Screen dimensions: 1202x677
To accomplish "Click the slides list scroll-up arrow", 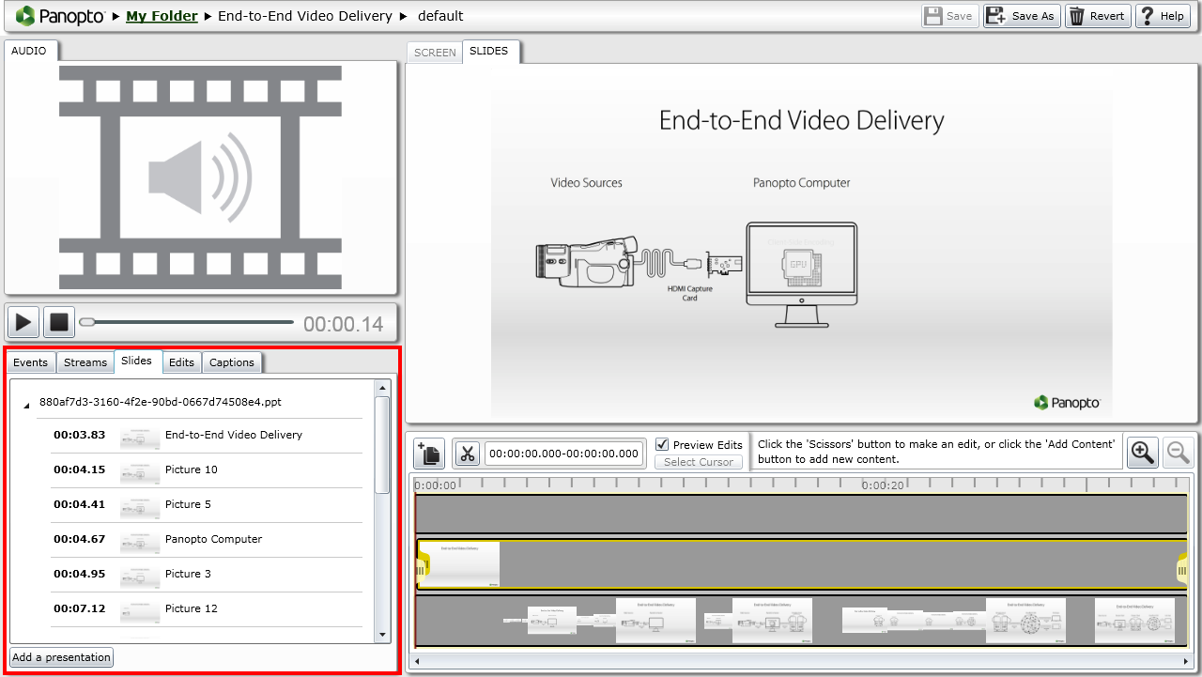I will (382, 387).
